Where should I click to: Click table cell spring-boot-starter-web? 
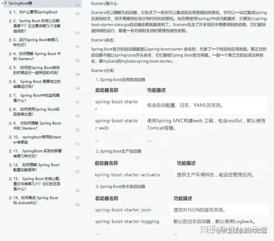[116, 124]
